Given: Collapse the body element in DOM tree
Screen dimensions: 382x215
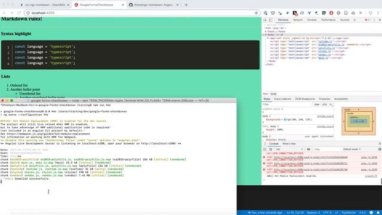Looking at the screenshot, I should [266, 35].
